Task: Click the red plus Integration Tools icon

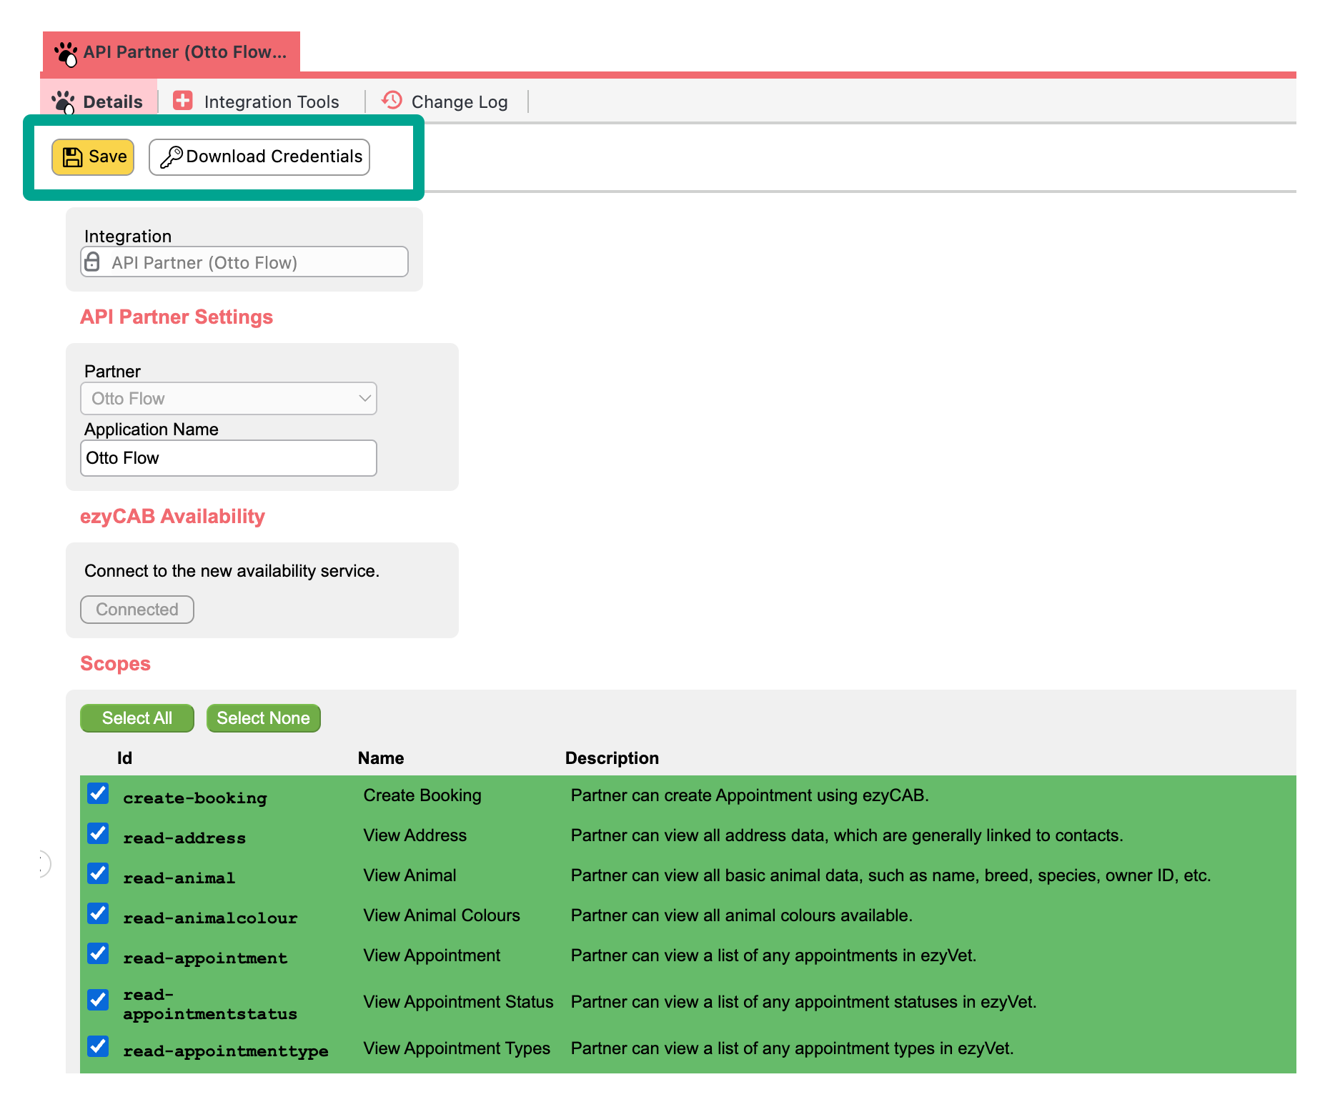Action: point(183,101)
